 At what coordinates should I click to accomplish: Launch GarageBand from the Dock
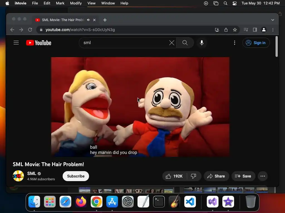coord(175,201)
